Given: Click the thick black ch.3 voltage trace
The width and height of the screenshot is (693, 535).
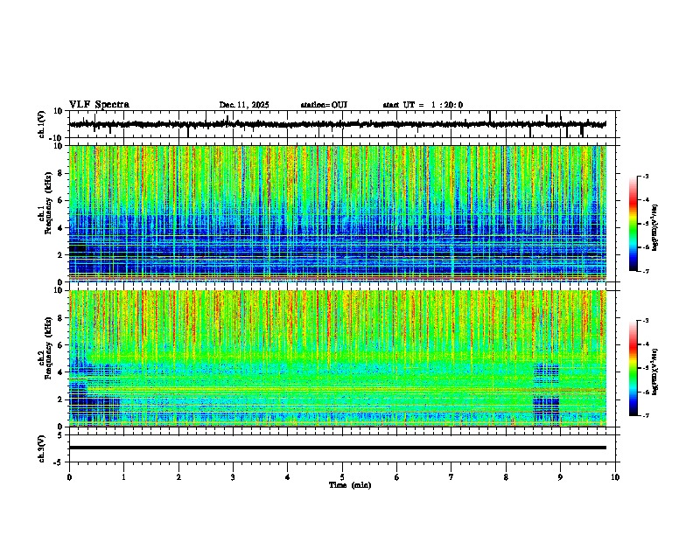Looking at the screenshot, I should (338, 448).
